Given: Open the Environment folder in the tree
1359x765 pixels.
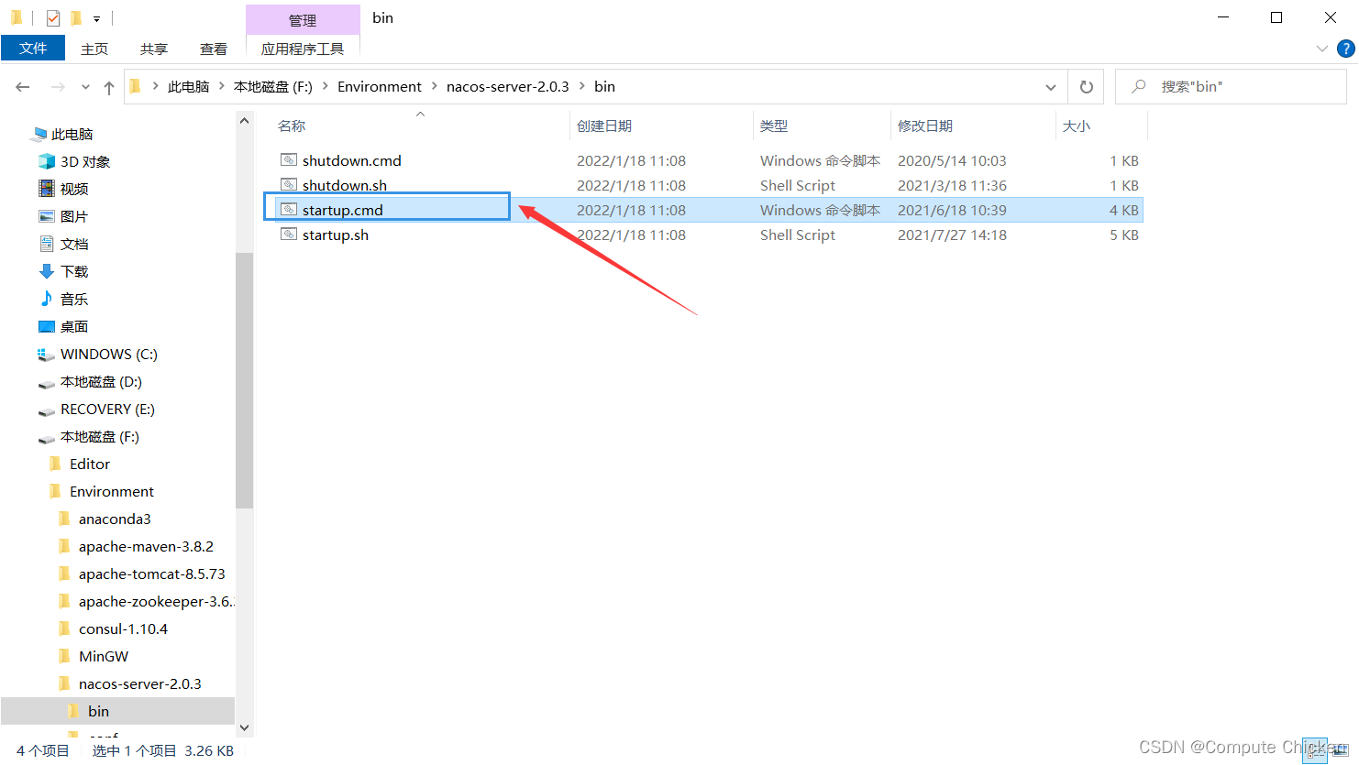Looking at the screenshot, I should click(x=112, y=492).
